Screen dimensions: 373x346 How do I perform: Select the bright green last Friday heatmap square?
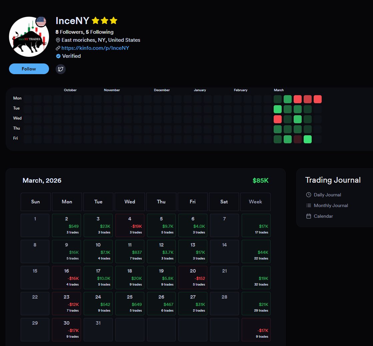tap(308, 139)
